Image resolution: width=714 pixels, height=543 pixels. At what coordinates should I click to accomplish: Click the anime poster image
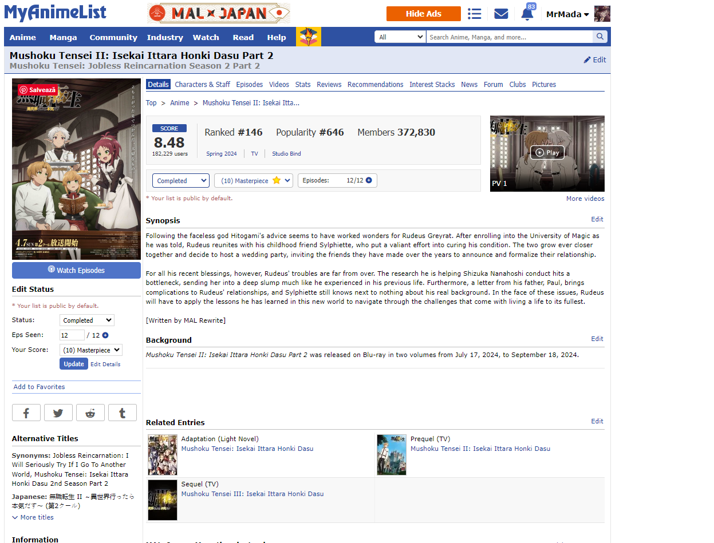(x=76, y=169)
